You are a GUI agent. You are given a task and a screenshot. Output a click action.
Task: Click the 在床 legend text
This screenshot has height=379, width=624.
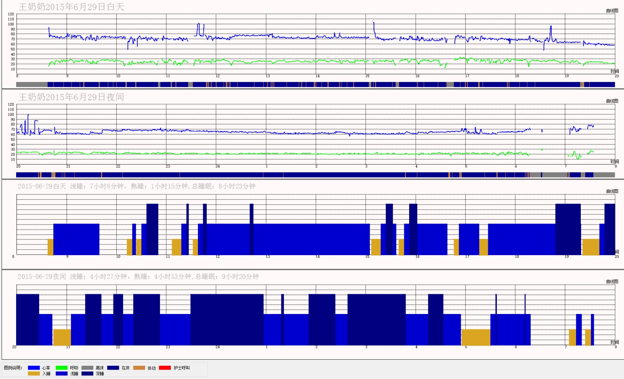[x=126, y=368]
